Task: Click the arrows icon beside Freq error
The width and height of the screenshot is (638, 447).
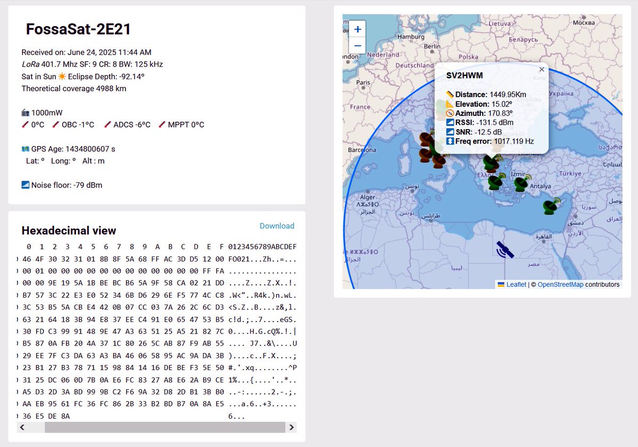Action: 450,141
